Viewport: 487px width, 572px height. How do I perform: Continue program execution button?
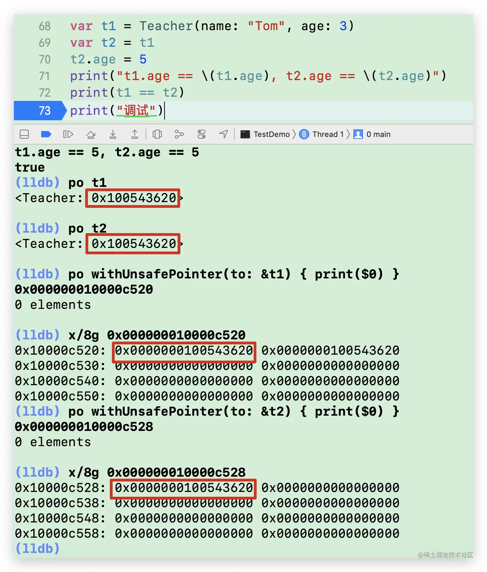click(x=68, y=134)
